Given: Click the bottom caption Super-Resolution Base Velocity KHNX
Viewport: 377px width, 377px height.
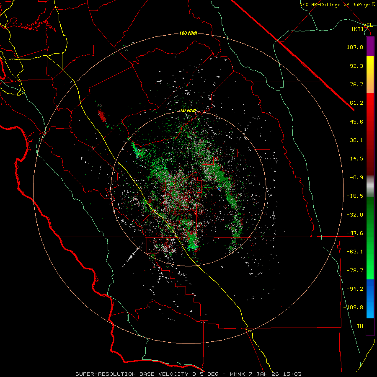Looking at the screenshot, I should [x=188, y=374].
